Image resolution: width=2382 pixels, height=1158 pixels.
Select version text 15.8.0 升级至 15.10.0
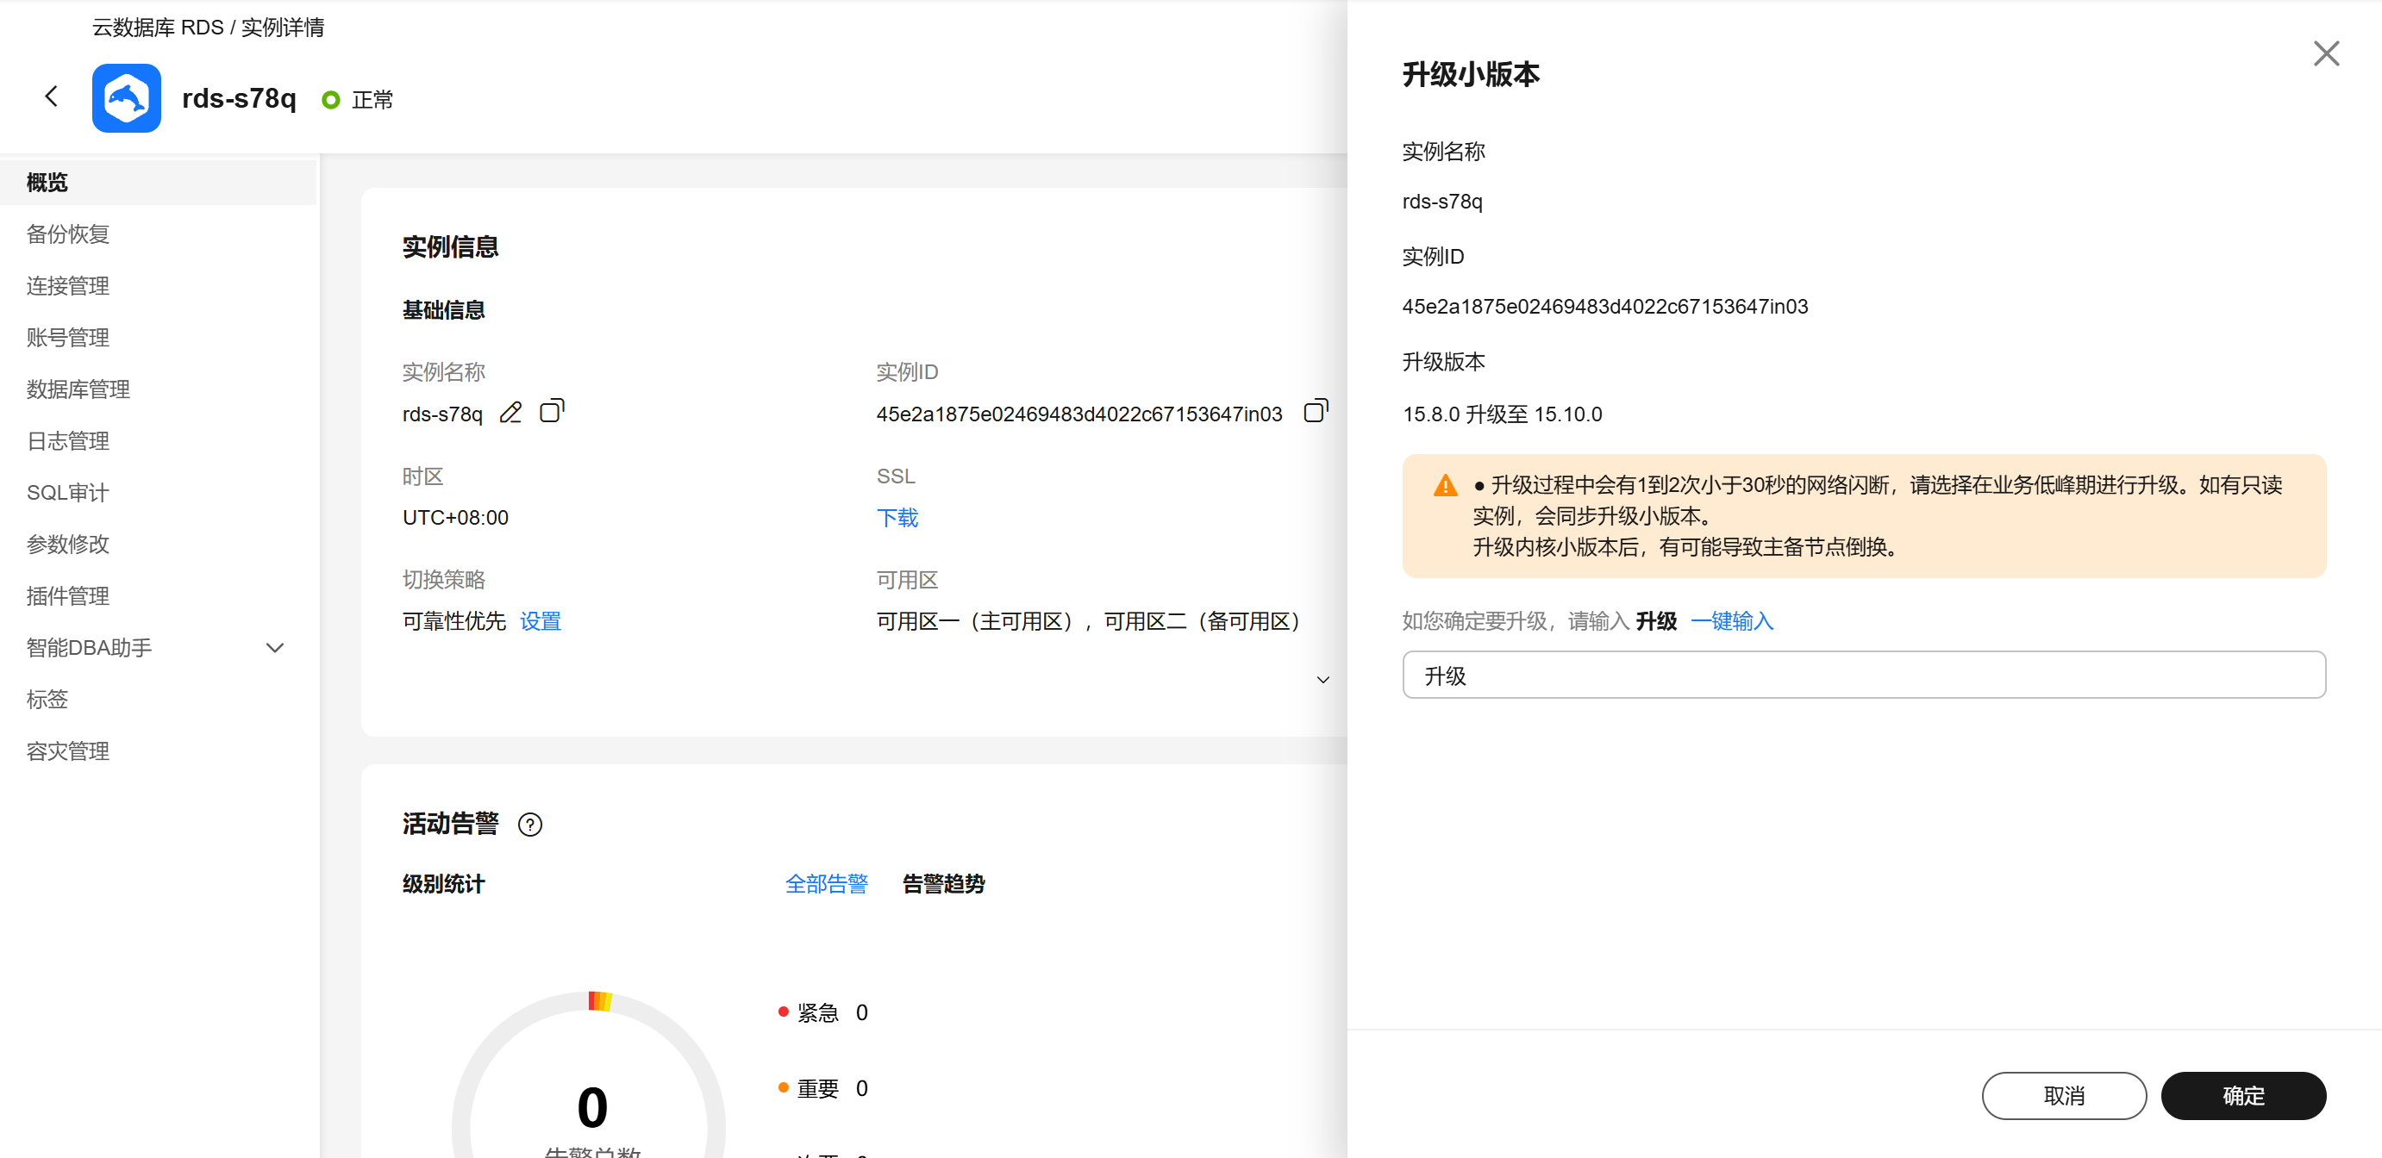pyautogui.click(x=1502, y=414)
